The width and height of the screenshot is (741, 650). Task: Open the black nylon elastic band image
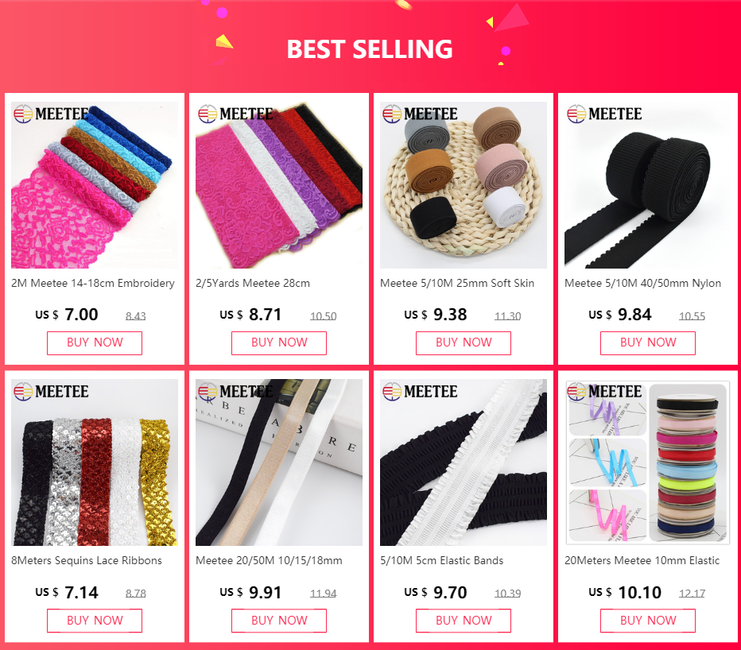click(647, 184)
